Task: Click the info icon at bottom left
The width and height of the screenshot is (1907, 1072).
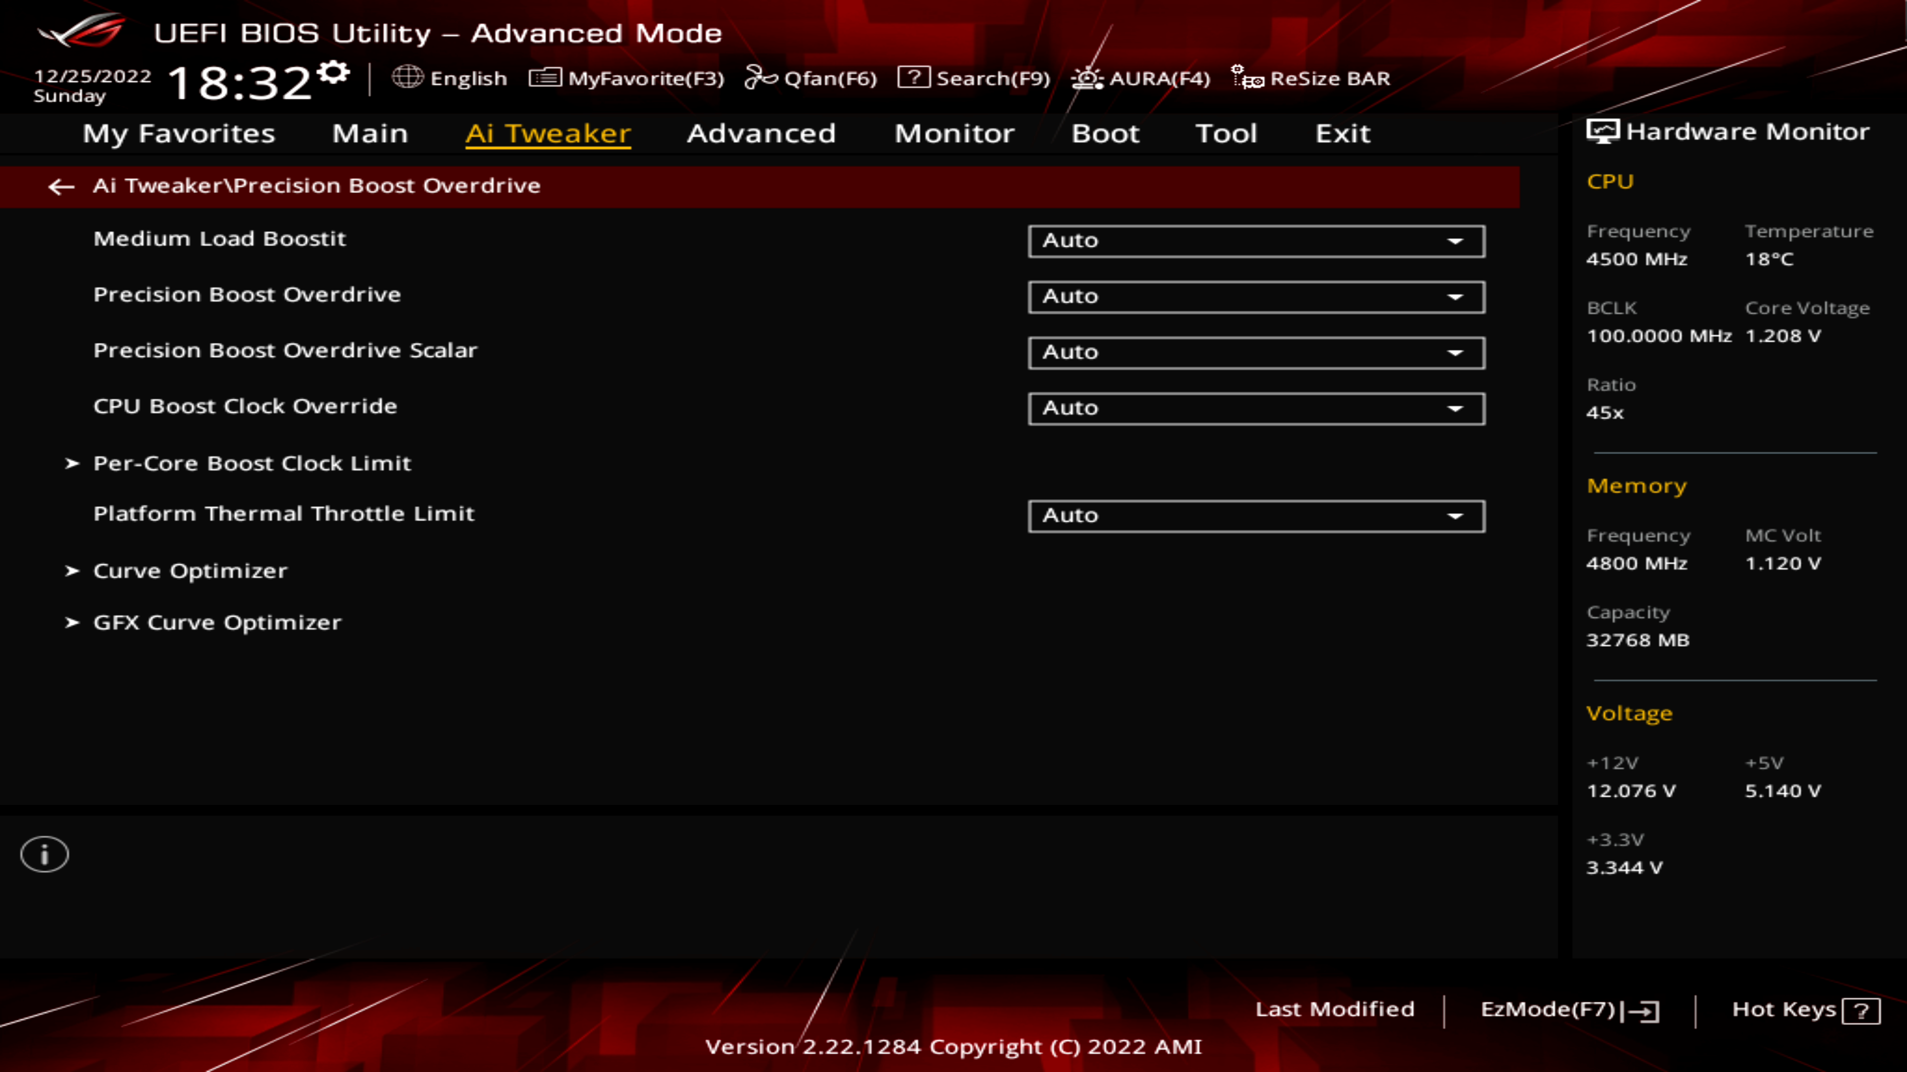Action: pos(45,855)
